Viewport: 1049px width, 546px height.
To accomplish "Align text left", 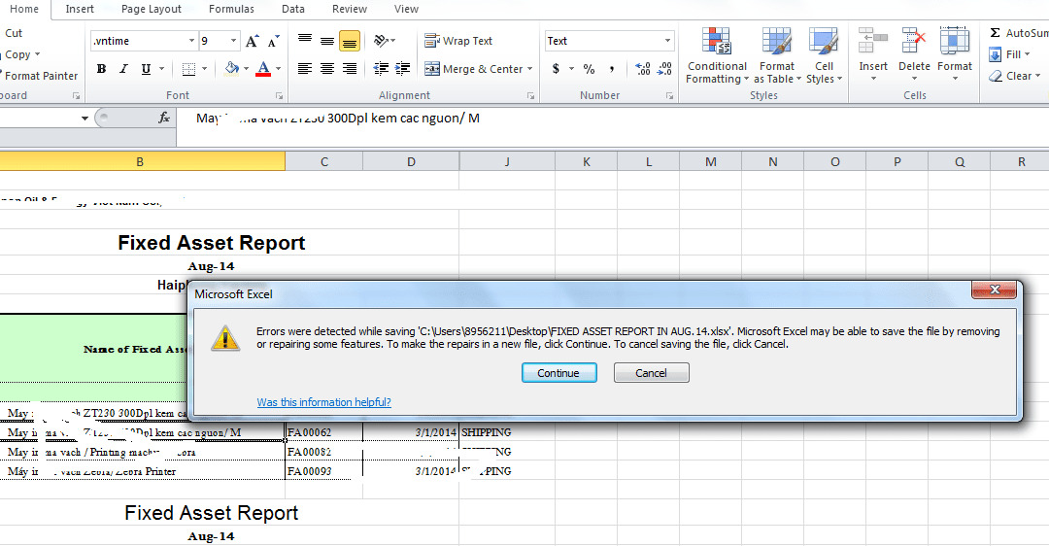I will (305, 69).
